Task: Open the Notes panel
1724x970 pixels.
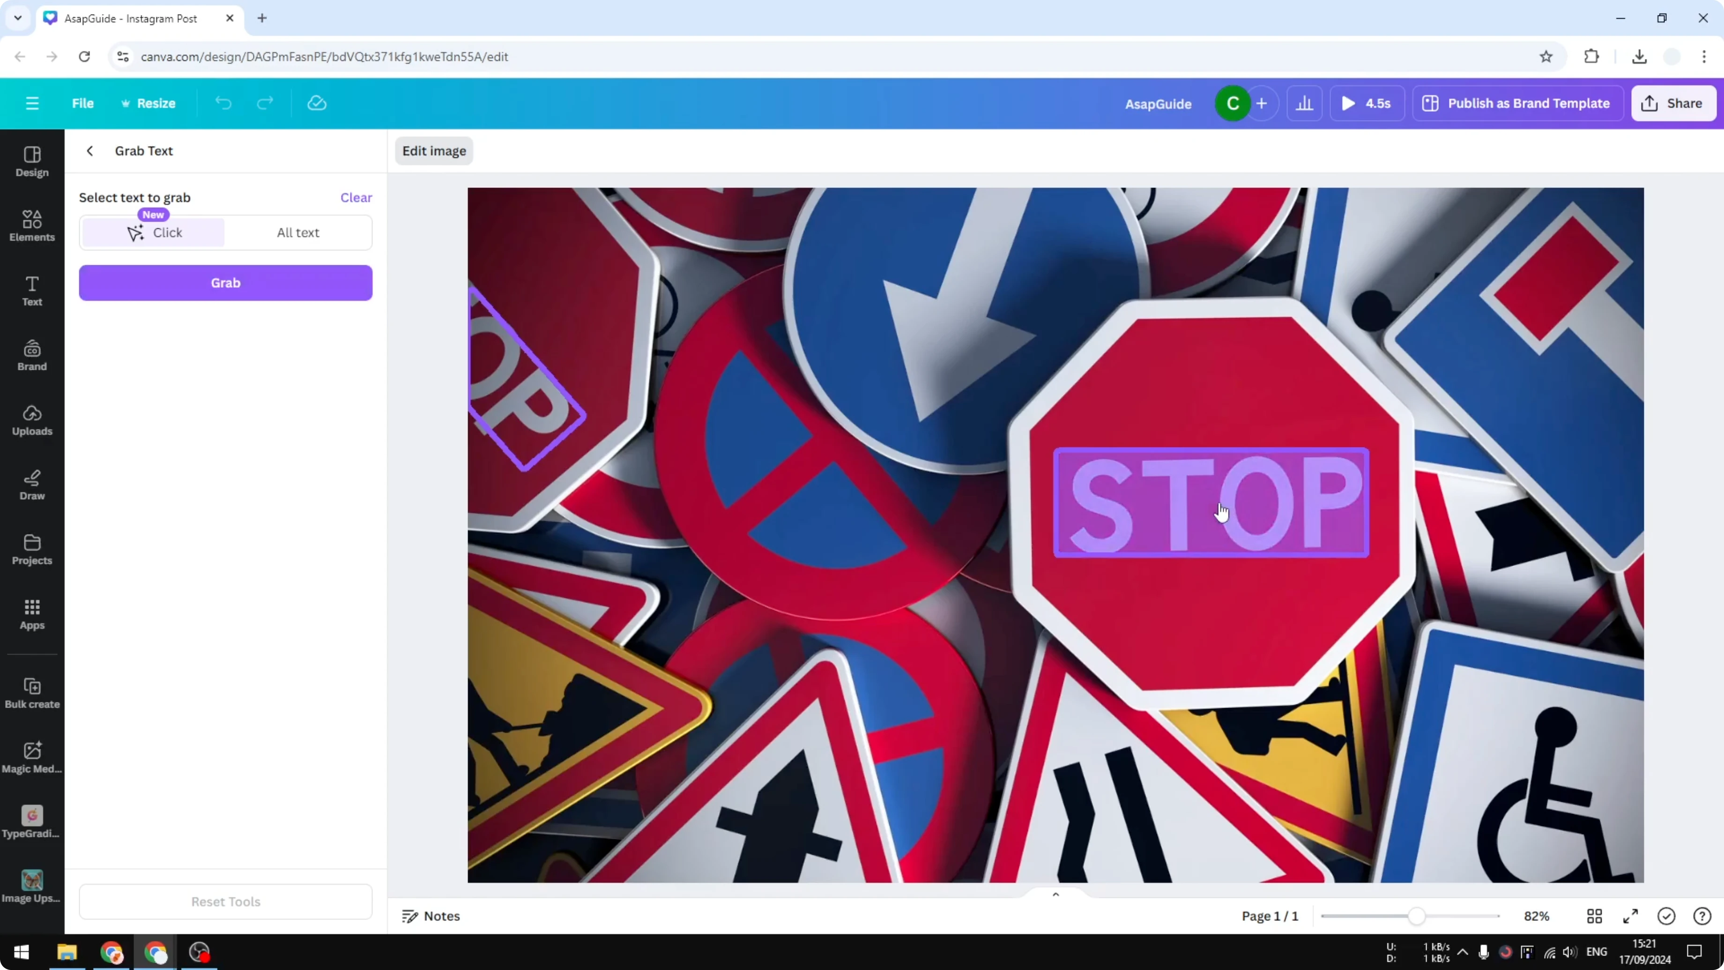Action: [431, 916]
